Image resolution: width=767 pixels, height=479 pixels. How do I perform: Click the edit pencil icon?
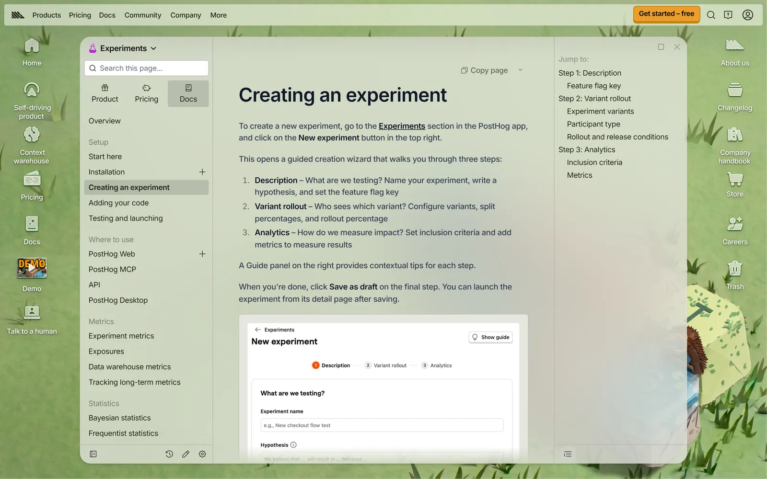(186, 454)
